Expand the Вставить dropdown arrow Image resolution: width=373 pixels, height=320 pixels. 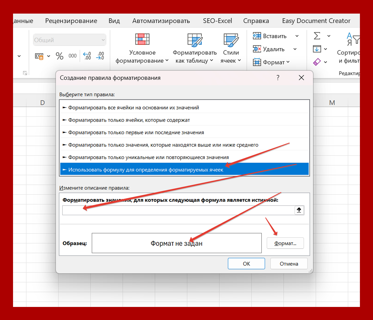pos(297,36)
